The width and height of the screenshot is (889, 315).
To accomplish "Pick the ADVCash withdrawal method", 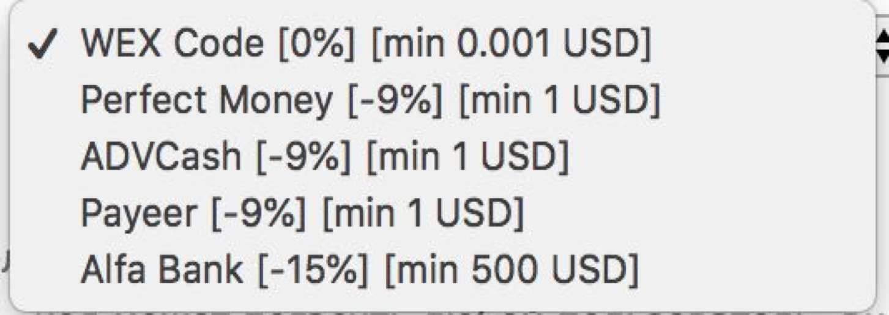I will pos(324,157).
